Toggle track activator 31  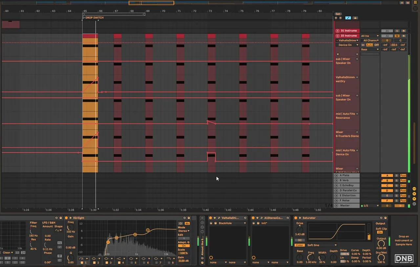pyautogui.click(x=387, y=31)
